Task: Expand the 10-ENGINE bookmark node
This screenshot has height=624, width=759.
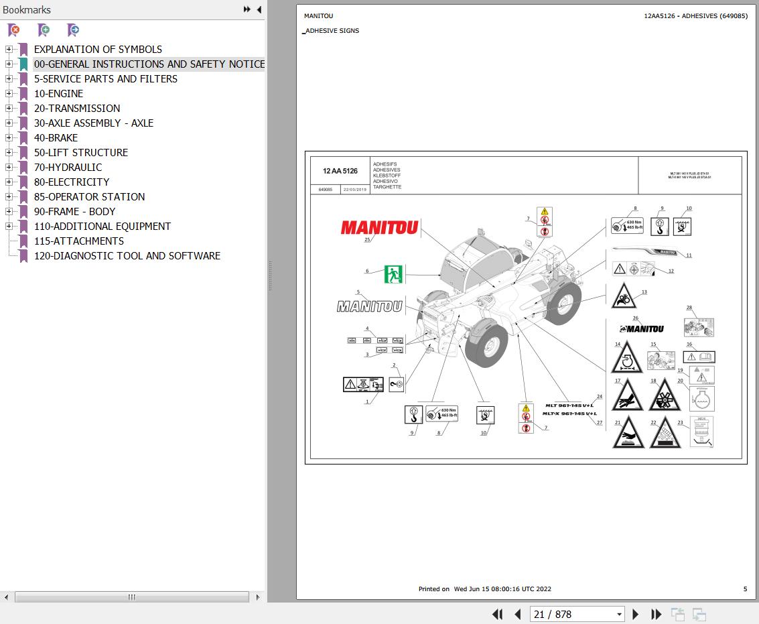Action: (x=9, y=94)
